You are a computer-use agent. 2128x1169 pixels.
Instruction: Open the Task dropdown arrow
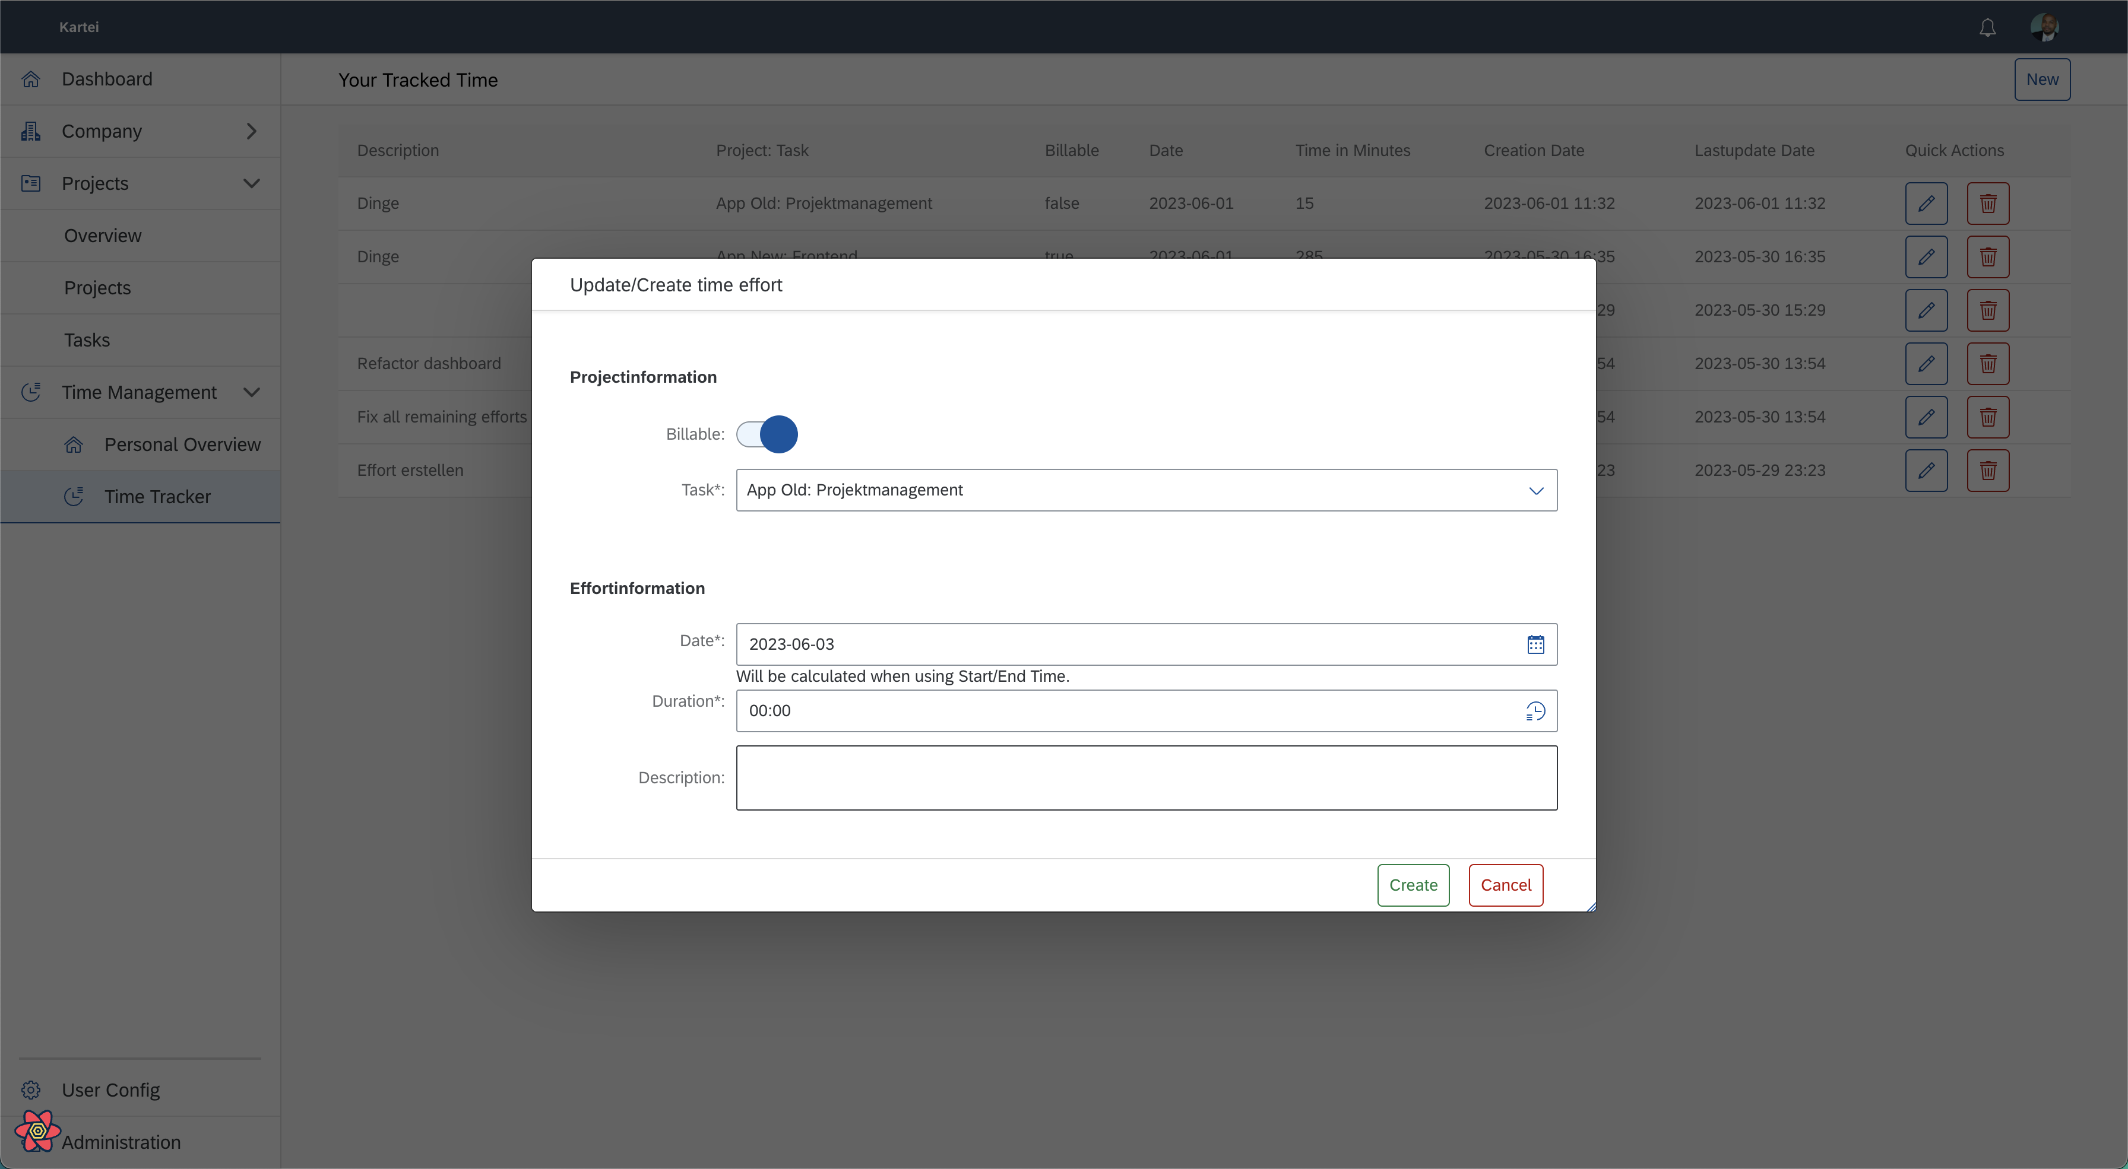click(x=1535, y=490)
